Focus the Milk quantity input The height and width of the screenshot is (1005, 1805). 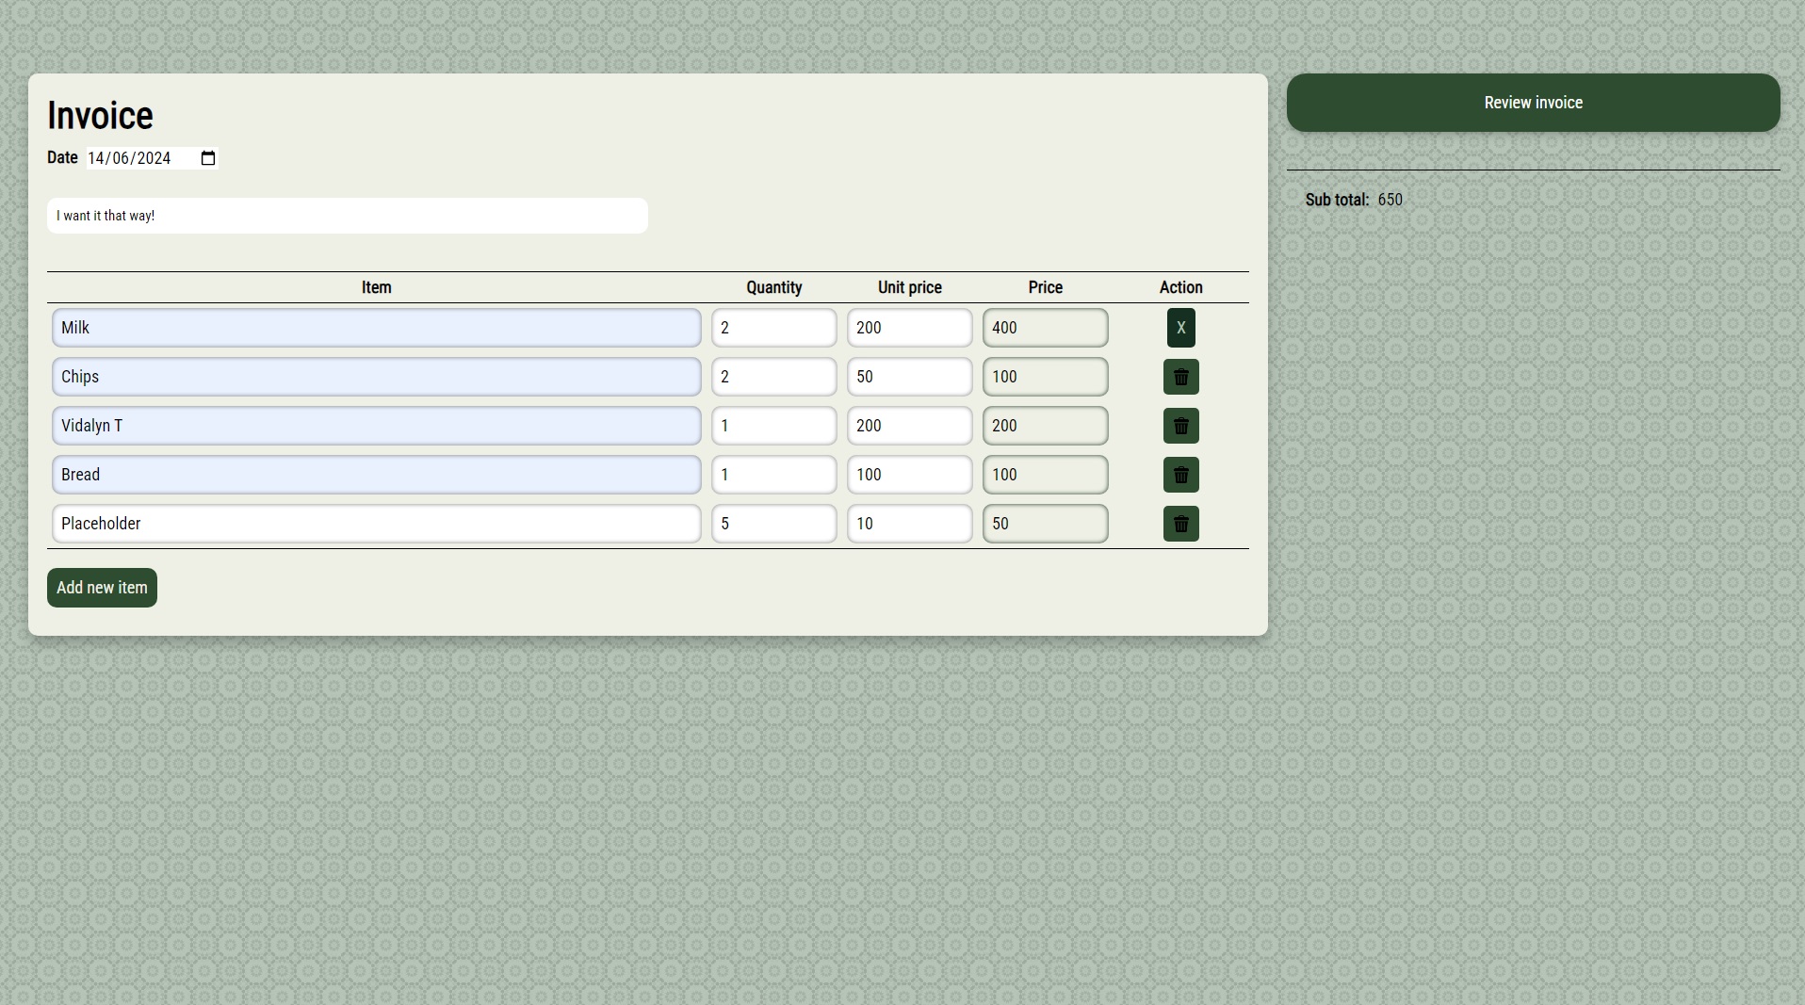[773, 328]
